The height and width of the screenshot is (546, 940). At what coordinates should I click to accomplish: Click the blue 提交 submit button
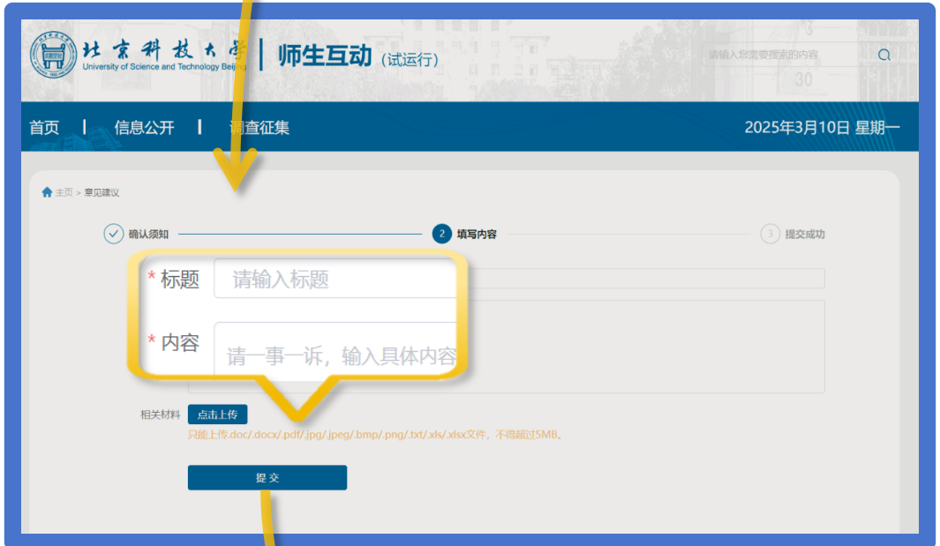click(x=267, y=477)
